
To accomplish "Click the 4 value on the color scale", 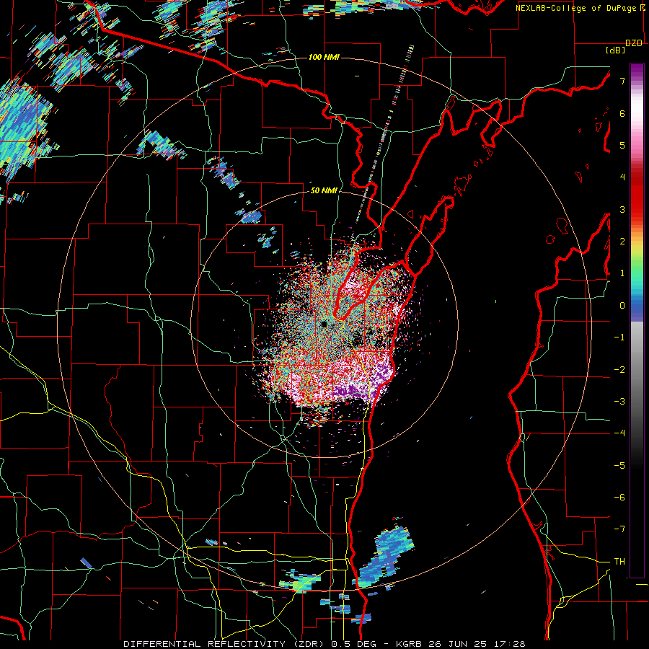I will tap(622, 177).
